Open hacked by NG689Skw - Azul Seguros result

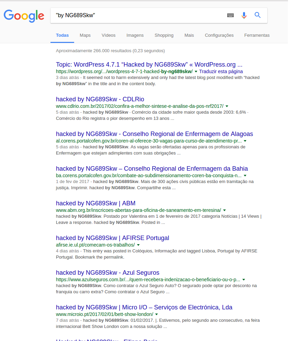click(107, 273)
